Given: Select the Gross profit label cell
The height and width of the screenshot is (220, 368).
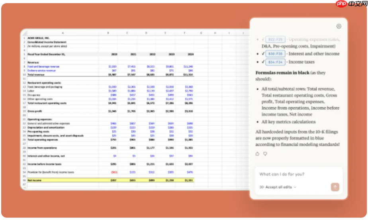Looking at the screenshot, I should pyautogui.click(x=35, y=111).
